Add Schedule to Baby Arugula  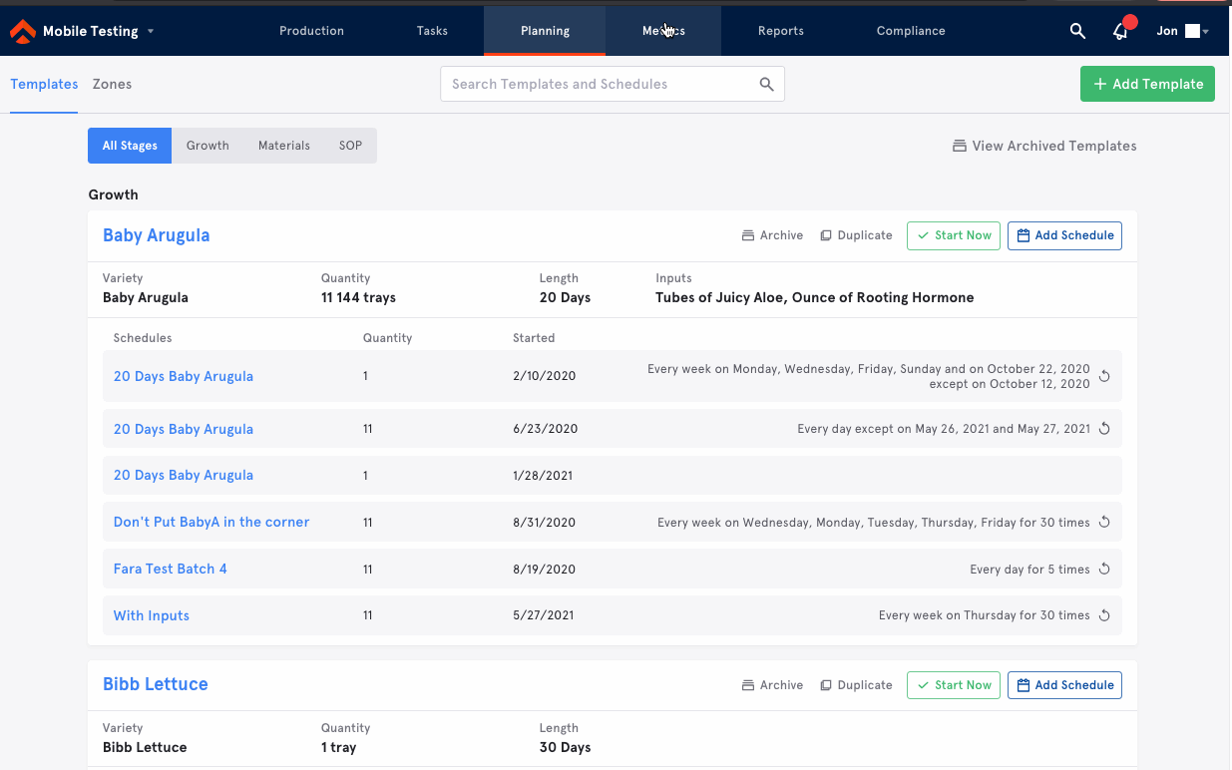pos(1064,235)
